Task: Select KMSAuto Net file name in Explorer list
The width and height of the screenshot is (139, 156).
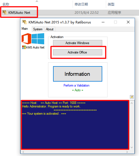Action: click(x=19, y=13)
